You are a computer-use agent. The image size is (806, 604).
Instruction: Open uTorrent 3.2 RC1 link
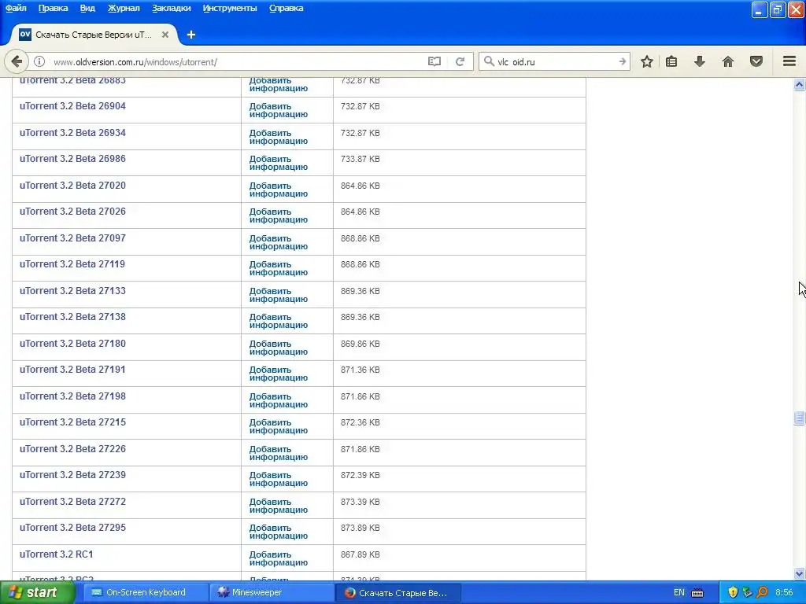coord(57,554)
